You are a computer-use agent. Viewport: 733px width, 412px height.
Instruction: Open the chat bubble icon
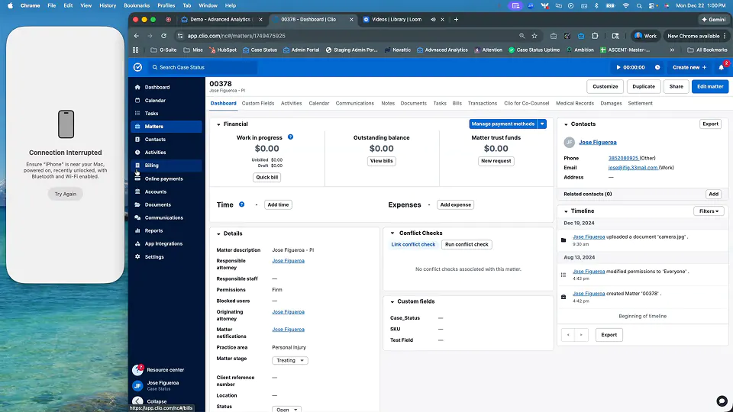722,401
